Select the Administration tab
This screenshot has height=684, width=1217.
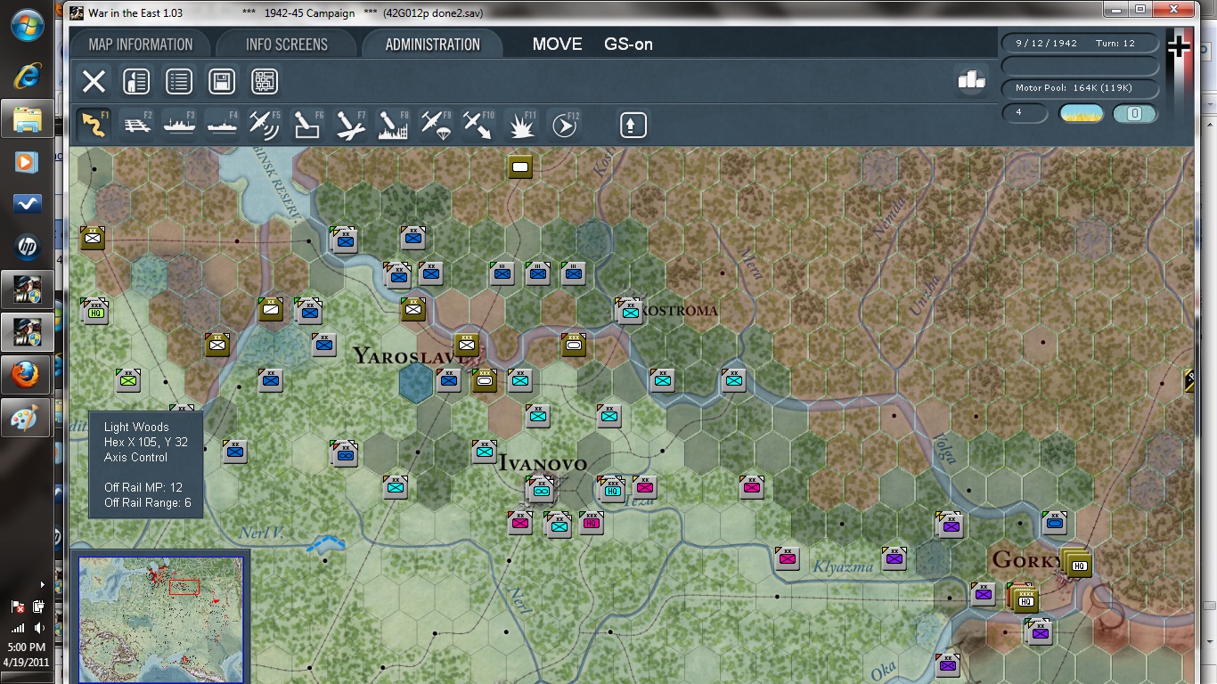pyautogui.click(x=433, y=45)
